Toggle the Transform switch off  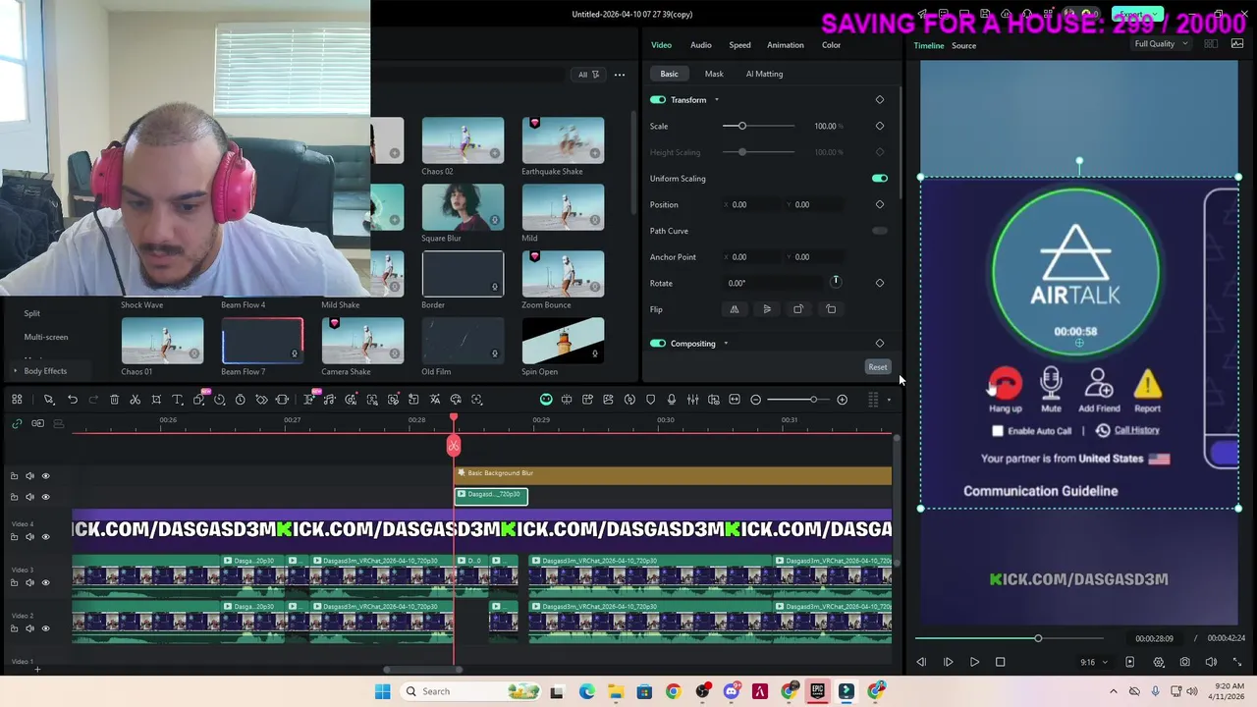pyautogui.click(x=658, y=99)
